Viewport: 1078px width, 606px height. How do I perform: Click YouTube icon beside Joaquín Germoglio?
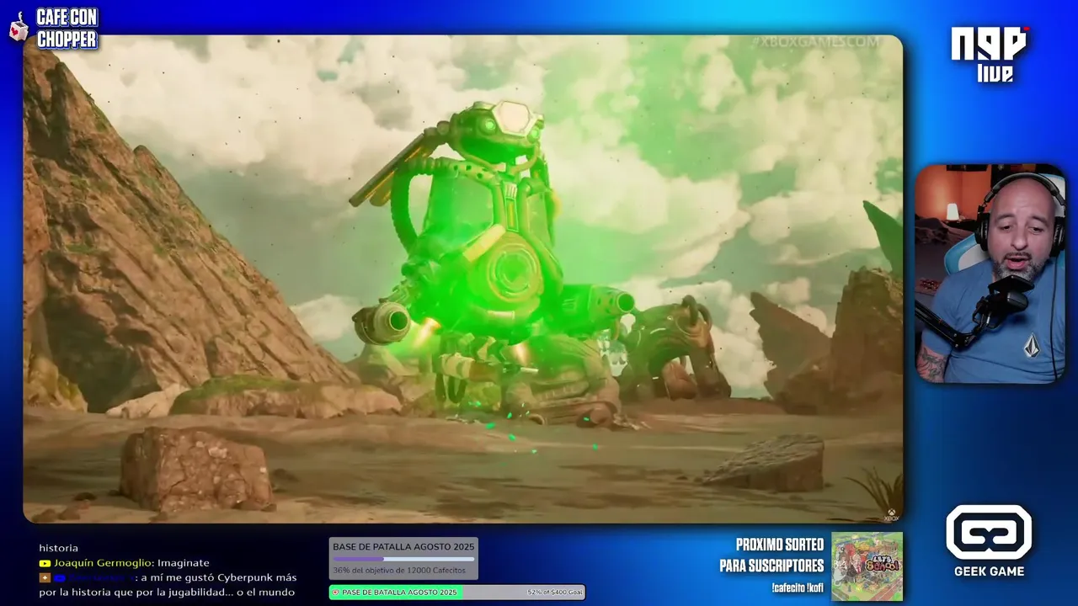pos(45,563)
